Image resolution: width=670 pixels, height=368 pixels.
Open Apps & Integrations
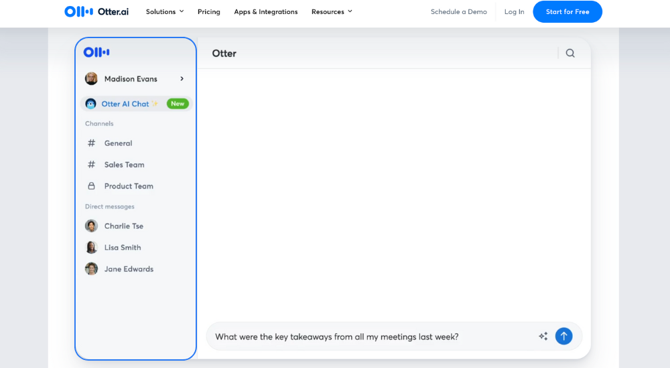266,11
